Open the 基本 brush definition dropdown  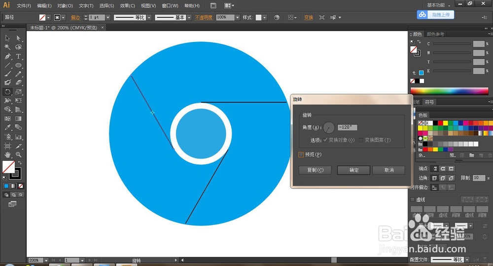tap(189, 18)
